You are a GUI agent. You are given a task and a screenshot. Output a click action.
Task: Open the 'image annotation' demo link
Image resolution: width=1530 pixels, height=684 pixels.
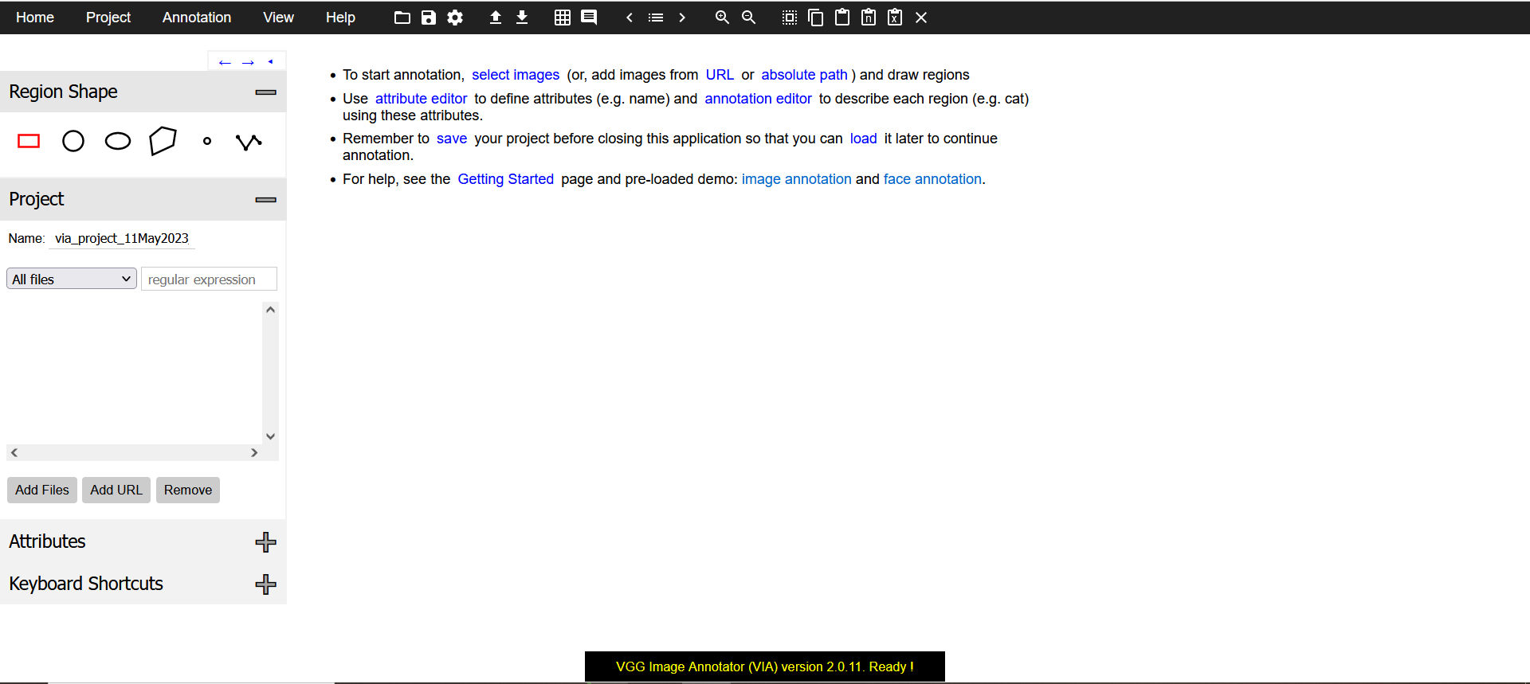[x=796, y=179]
